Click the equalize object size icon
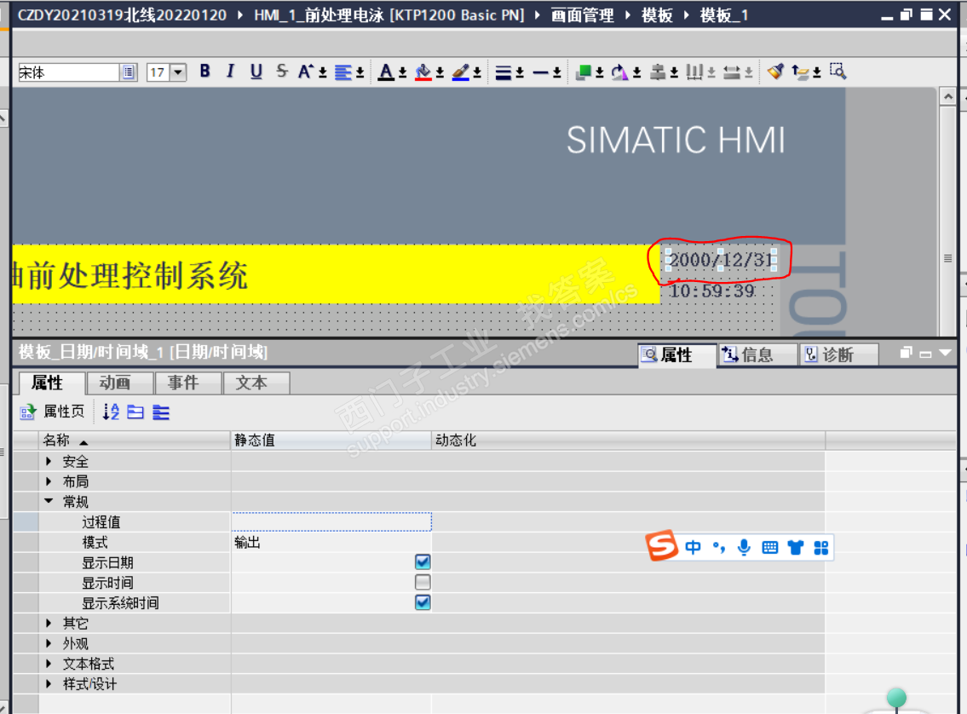Viewport: 967px width, 714px height. pyautogui.click(x=732, y=72)
